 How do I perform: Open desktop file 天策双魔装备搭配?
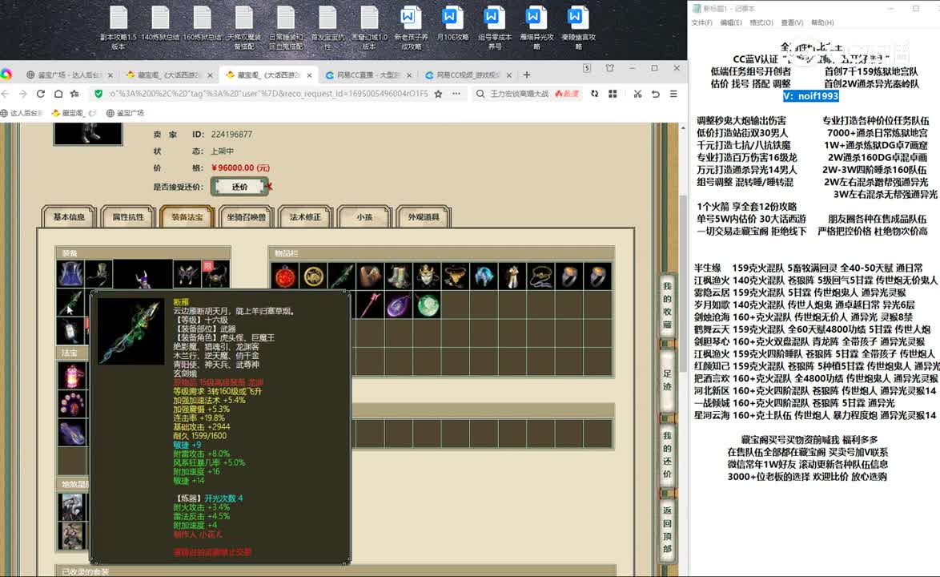244,27
